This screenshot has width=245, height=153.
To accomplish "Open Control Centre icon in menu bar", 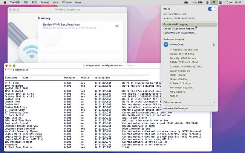I will pyautogui.click(x=220, y=2).
